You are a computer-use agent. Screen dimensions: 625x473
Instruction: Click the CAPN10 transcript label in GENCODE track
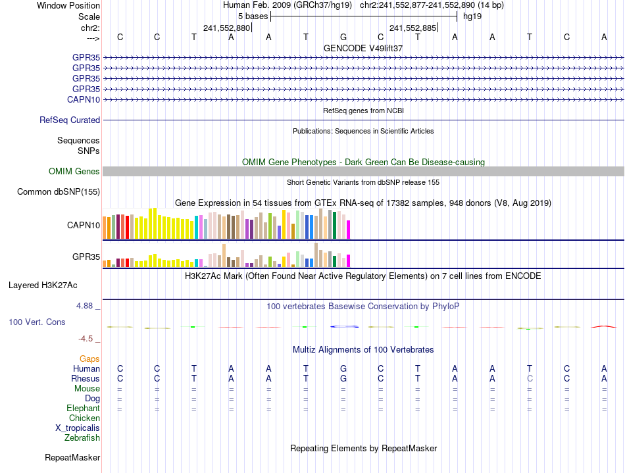84,99
